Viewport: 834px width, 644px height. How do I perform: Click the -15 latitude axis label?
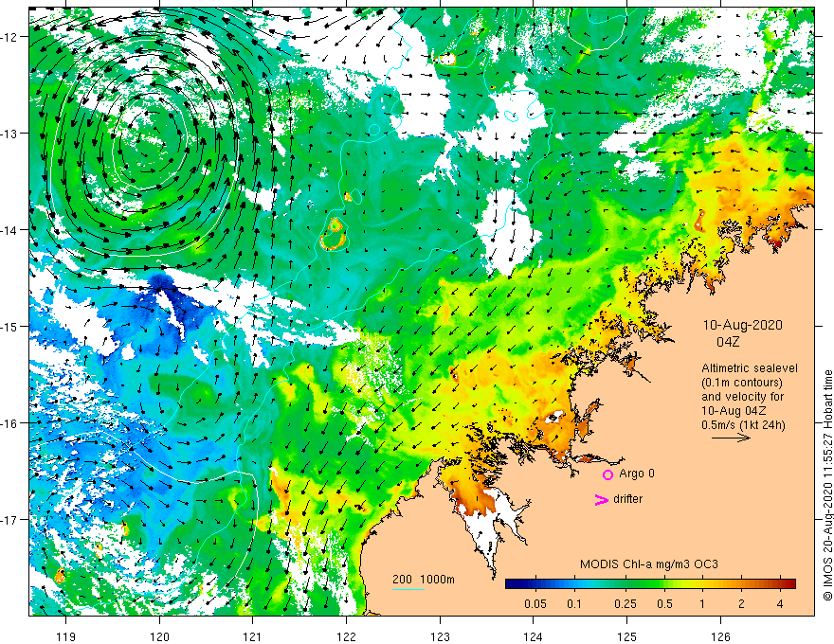11,326
